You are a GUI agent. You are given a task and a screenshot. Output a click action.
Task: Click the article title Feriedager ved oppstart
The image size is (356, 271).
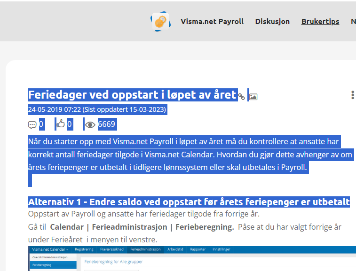(x=132, y=95)
